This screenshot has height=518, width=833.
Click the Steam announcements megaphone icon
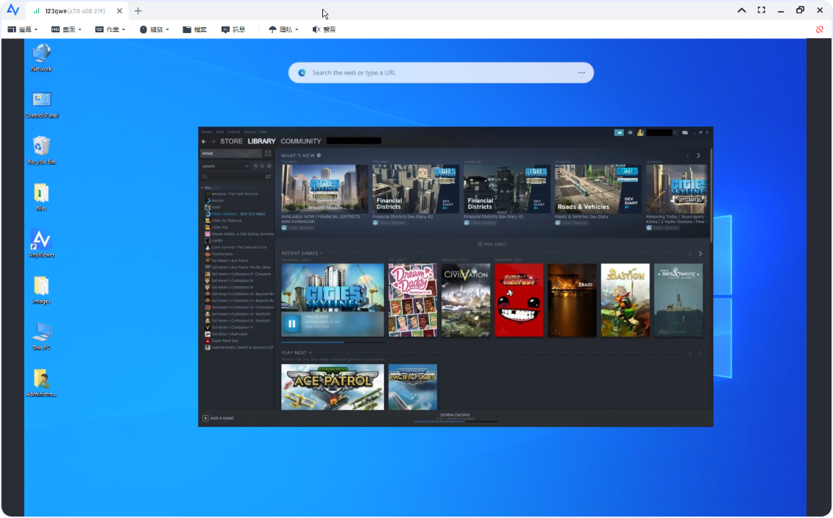[619, 132]
